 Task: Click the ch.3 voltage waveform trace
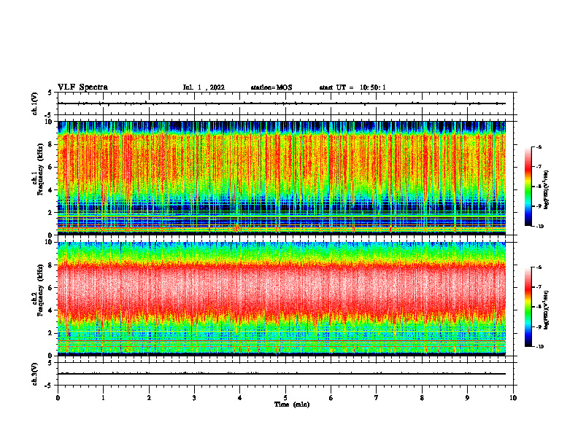[x=282, y=374]
